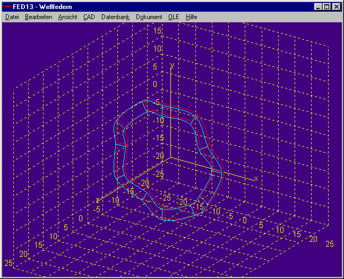Minimize the FED13 window
The image size is (344, 279).
318,7
